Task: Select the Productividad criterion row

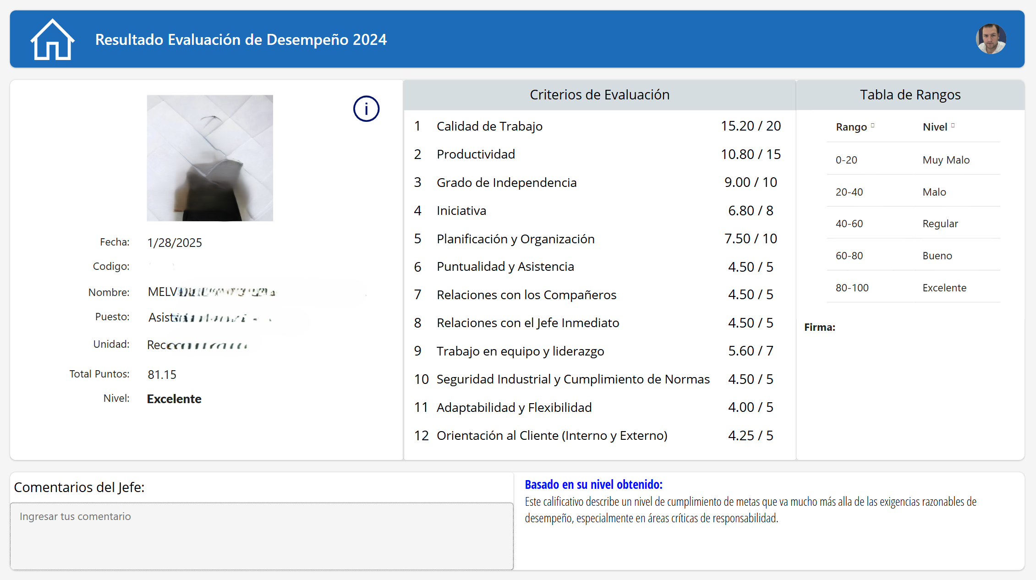Action: click(476, 154)
